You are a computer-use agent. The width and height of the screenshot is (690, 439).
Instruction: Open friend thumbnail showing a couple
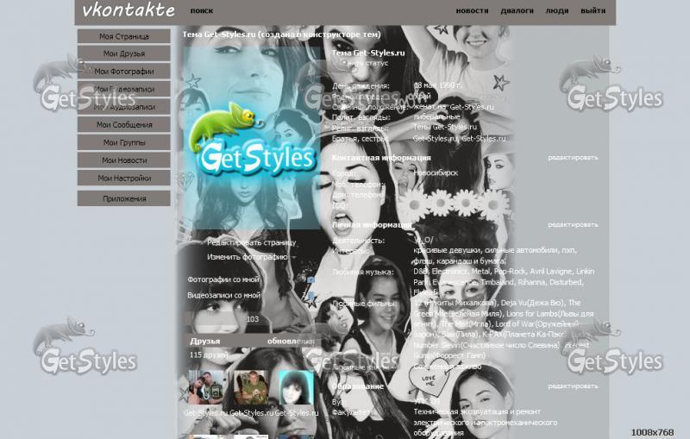(x=206, y=387)
